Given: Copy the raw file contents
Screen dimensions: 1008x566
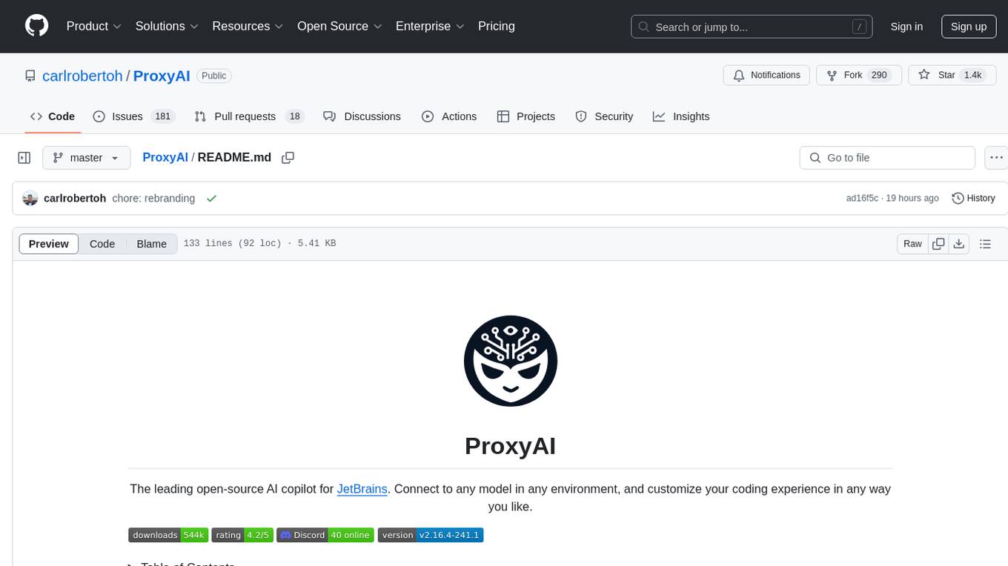Looking at the screenshot, I should (938, 244).
